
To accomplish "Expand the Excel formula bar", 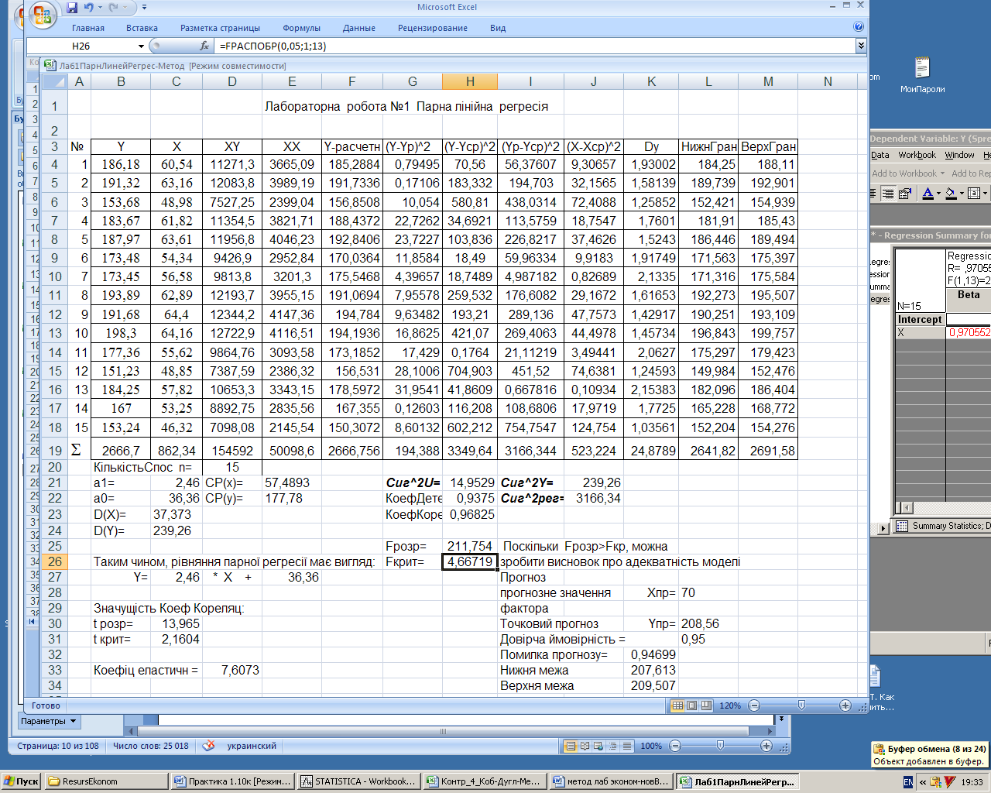I will click(x=861, y=46).
